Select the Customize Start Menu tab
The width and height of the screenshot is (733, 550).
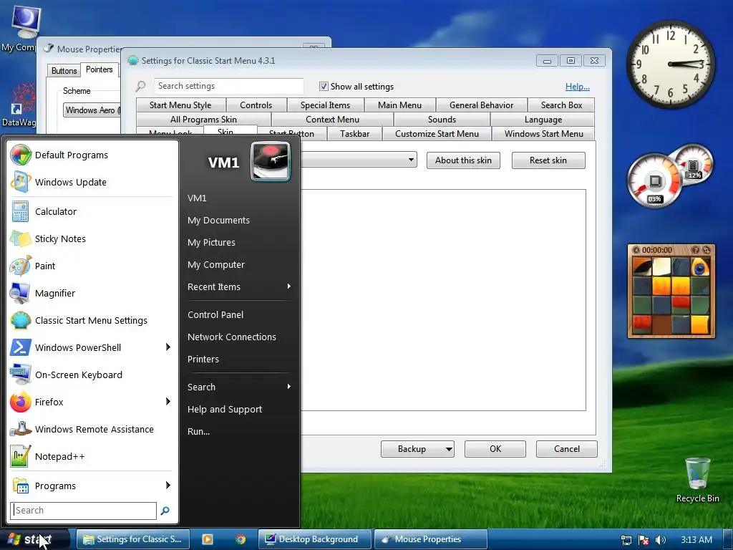pos(437,134)
